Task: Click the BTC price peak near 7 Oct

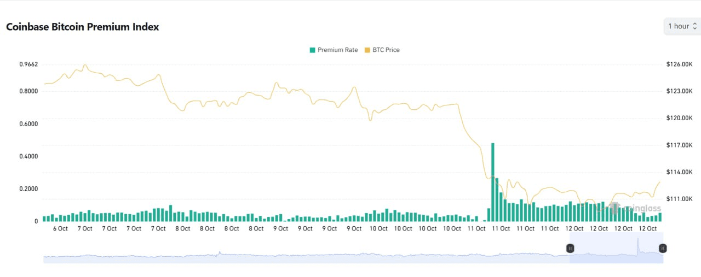Action: [x=85, y=65]
